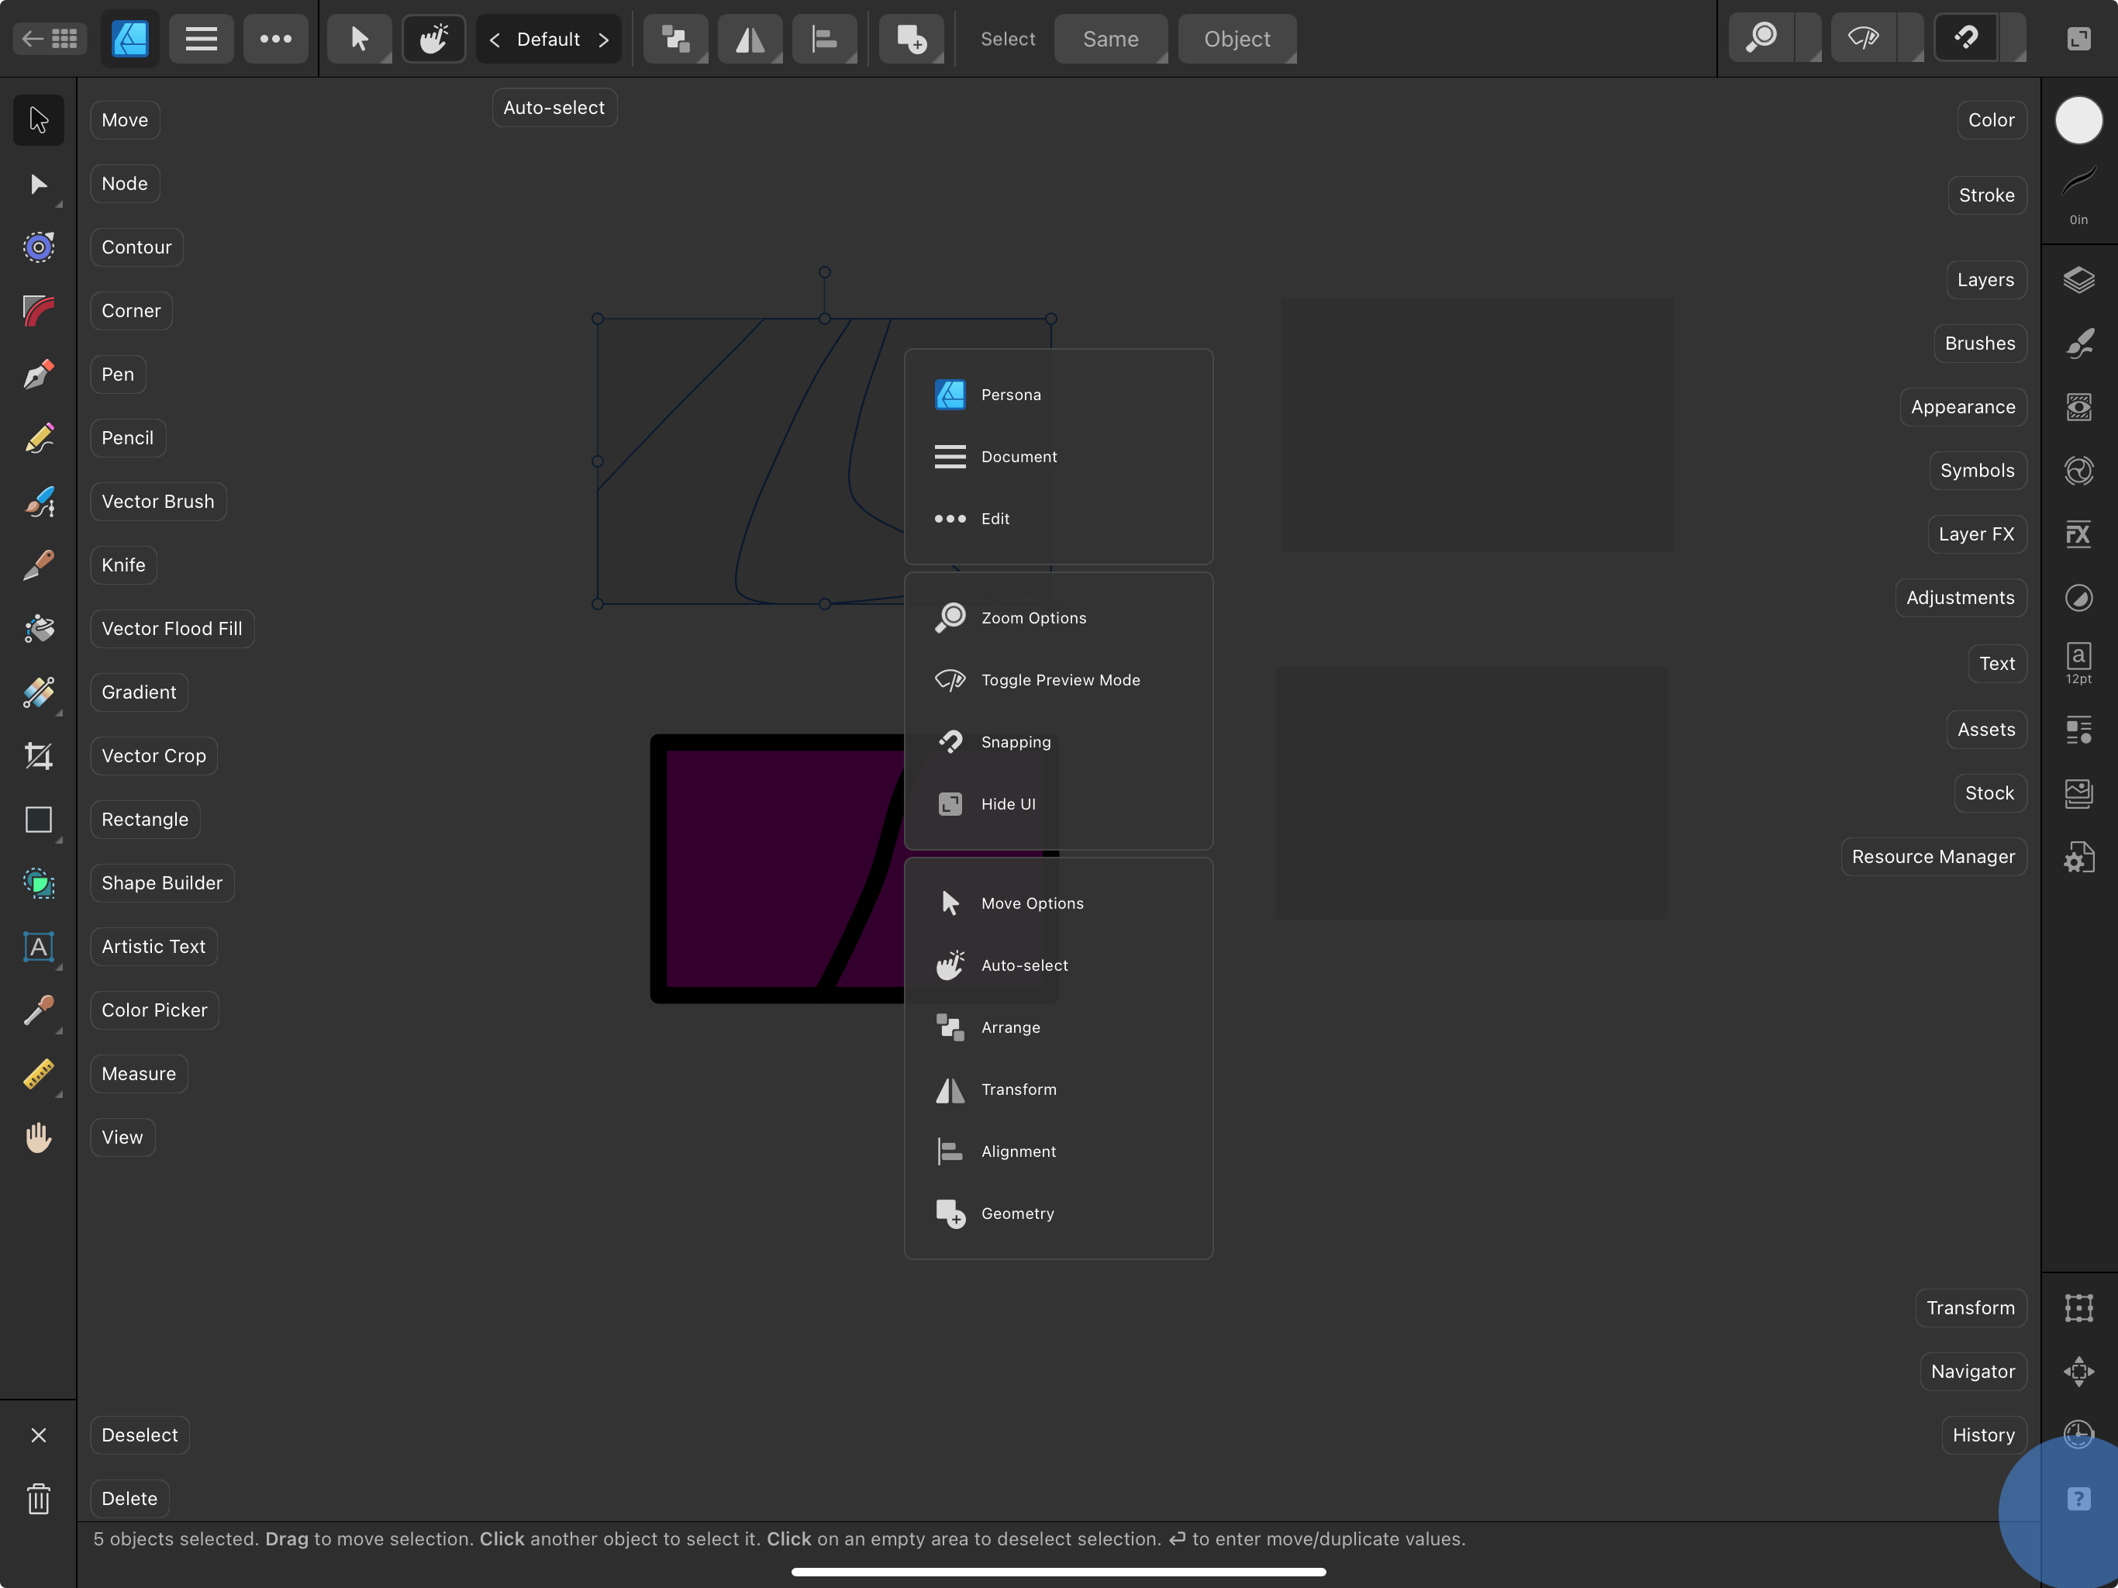Open the Symbols panel icon
The width and height of the screenshot is (2118, 1588).
click(x=2078, y=470)
